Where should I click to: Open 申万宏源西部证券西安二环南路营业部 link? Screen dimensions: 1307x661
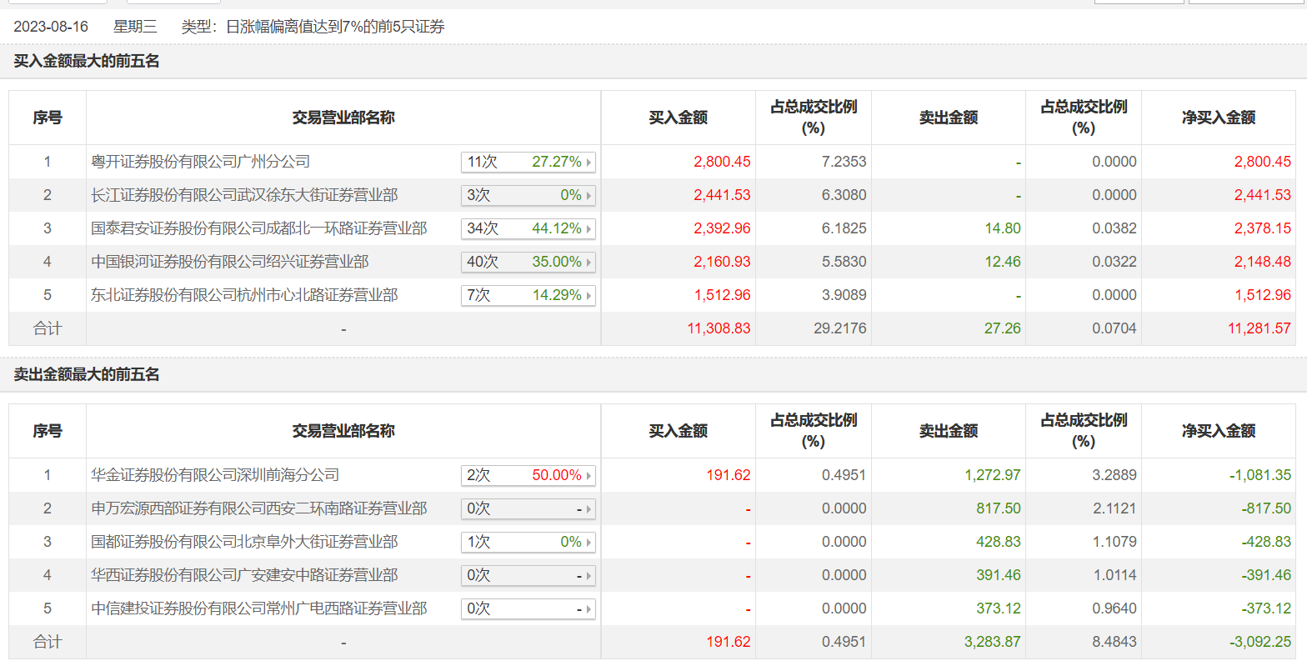(259, 508)
